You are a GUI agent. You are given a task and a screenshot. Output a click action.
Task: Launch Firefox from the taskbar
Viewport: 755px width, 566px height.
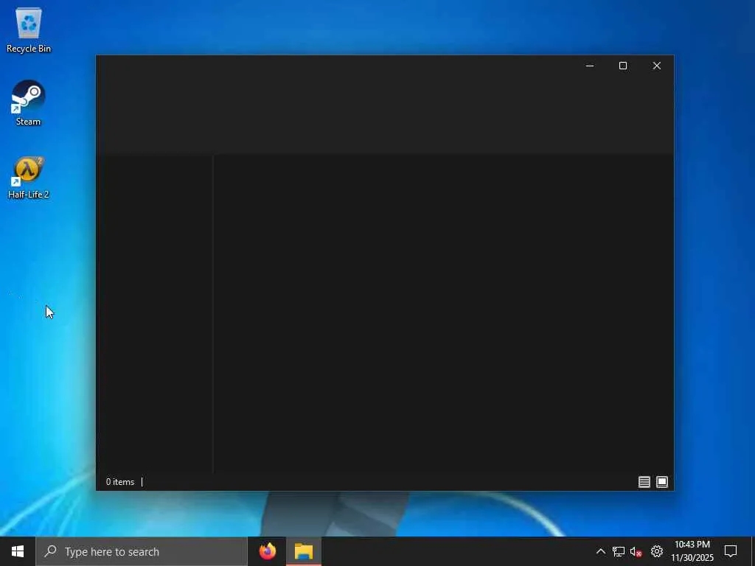pyautogui.click(x=268, y=551)
